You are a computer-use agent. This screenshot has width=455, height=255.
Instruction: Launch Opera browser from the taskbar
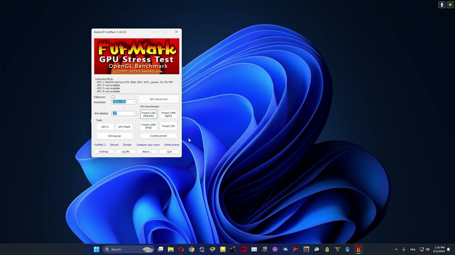[181, 249]
